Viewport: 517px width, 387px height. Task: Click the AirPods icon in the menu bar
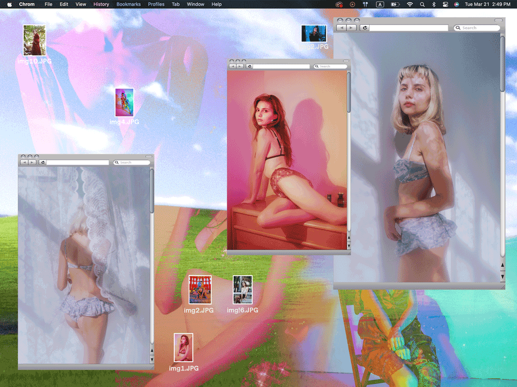(365, 4)
